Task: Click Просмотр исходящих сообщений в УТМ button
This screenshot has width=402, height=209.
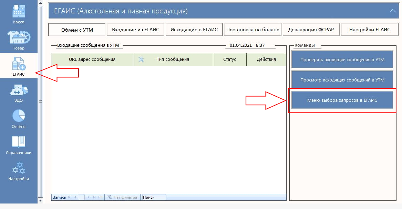Action: [342, 80]
